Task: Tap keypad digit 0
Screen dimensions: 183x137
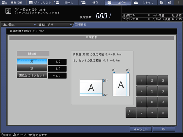Action: [x=142, y=113]
